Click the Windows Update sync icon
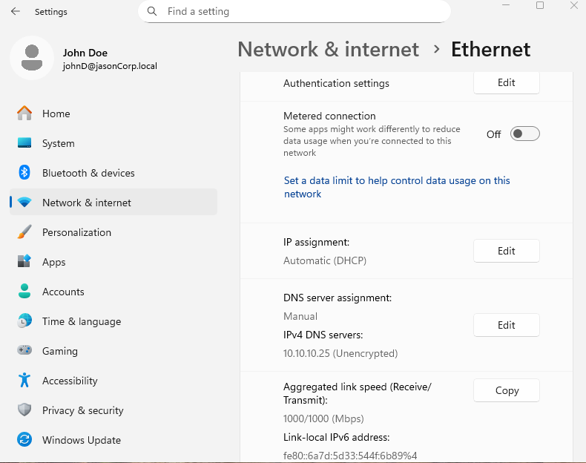The image size is (586, 463). [24, 439]
